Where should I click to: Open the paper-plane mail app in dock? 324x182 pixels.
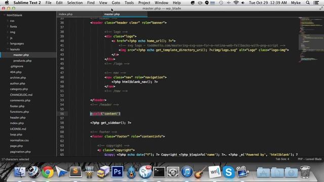pos(61,172)
